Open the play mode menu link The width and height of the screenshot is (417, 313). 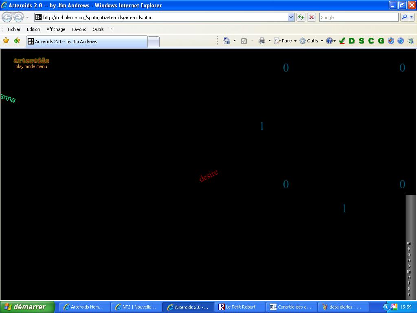[x=31, y=66]
